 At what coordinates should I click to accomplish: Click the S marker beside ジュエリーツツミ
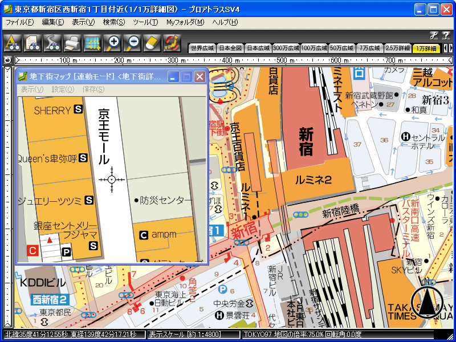89,200
